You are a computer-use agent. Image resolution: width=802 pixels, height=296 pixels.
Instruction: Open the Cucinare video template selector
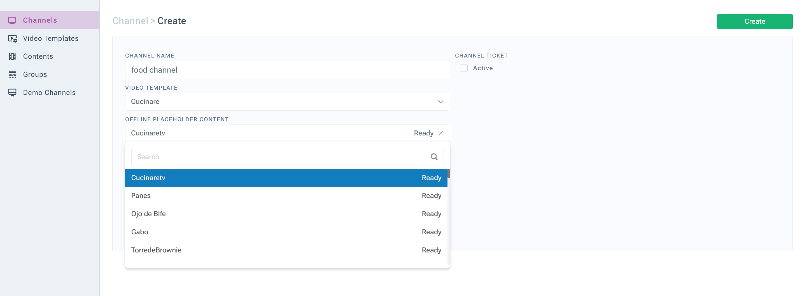pyautogui.click(x=287, y=102)
